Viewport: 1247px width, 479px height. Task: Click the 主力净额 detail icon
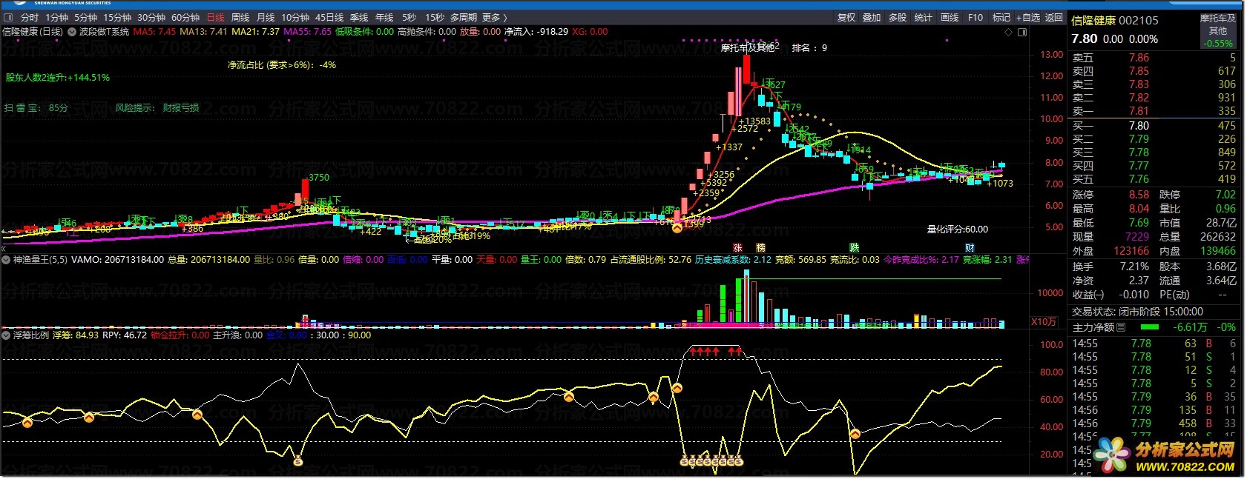click(1121, 327)
